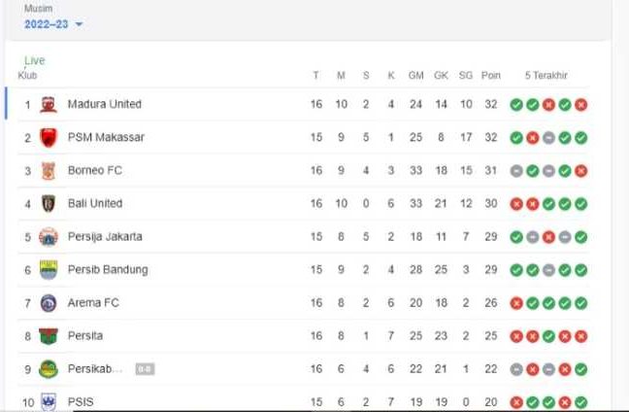The height and width of the screenshot is (412, 629).
Task: Click the Bali United club logo
Action: (x=49, y=204)
